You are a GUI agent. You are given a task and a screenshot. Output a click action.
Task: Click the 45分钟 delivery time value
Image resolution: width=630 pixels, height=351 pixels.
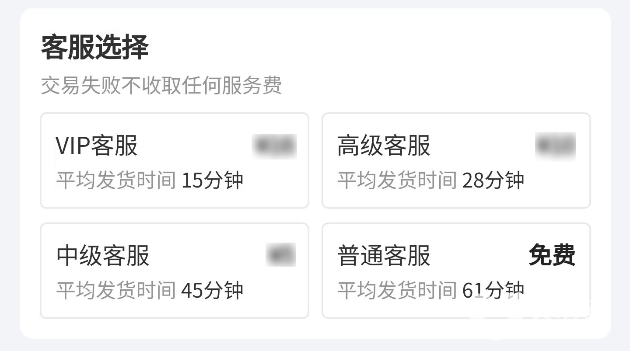coord(212,291)
